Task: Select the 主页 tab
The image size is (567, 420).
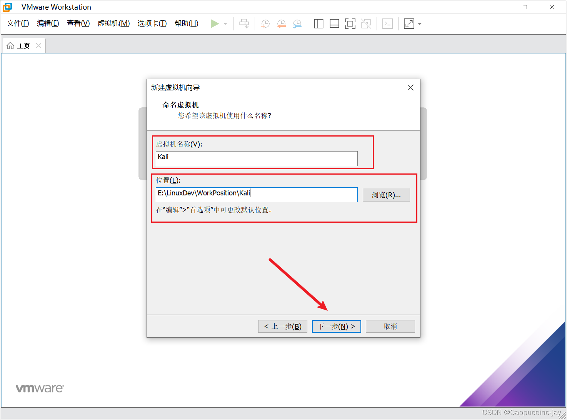Action: [23, 46]
